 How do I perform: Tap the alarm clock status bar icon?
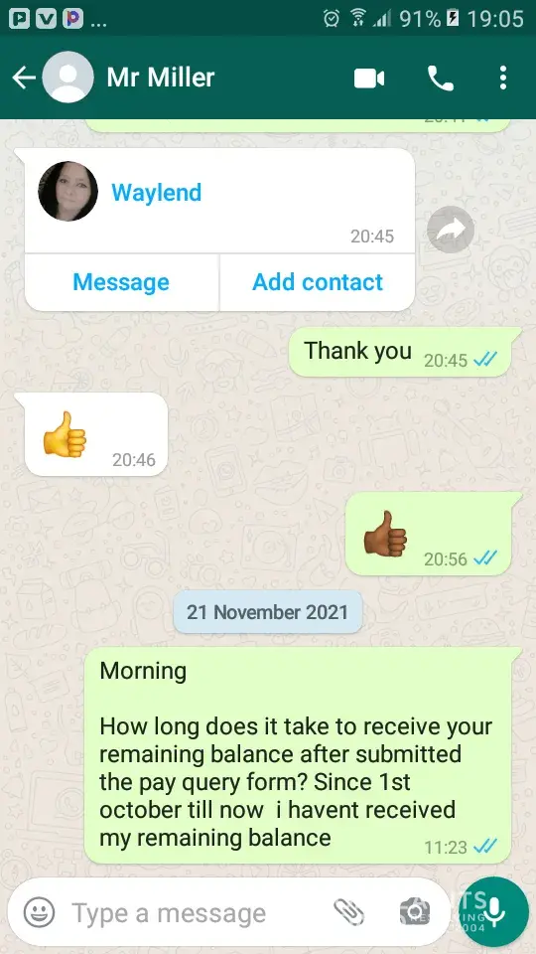pyautogui.click(x=332, y=18)
